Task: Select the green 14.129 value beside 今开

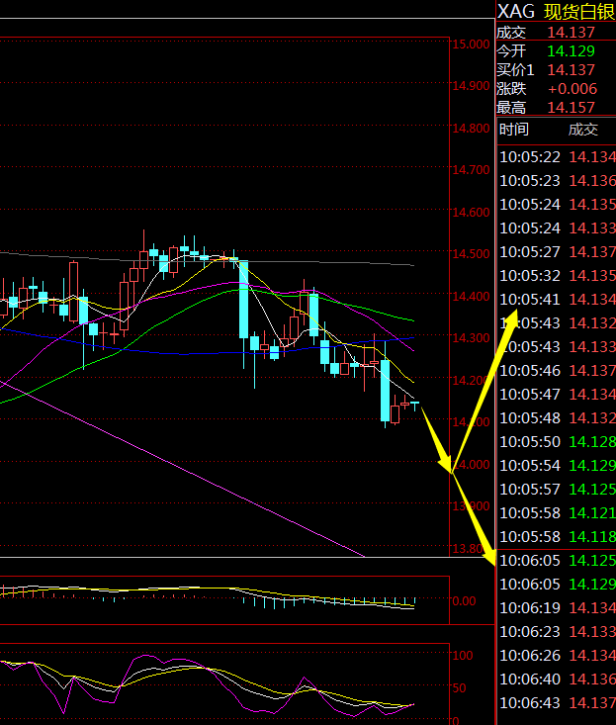Action: (x=571, y=50)
